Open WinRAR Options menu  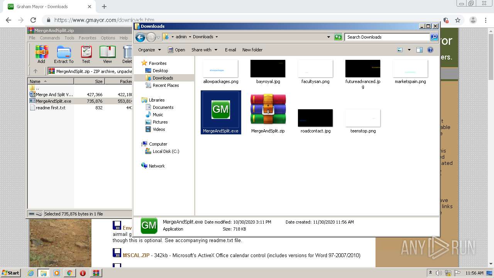tap(108, 38)
